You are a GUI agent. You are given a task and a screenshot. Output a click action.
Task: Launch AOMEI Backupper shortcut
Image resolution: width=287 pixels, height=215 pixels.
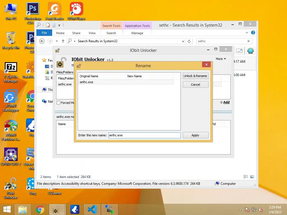11,101
